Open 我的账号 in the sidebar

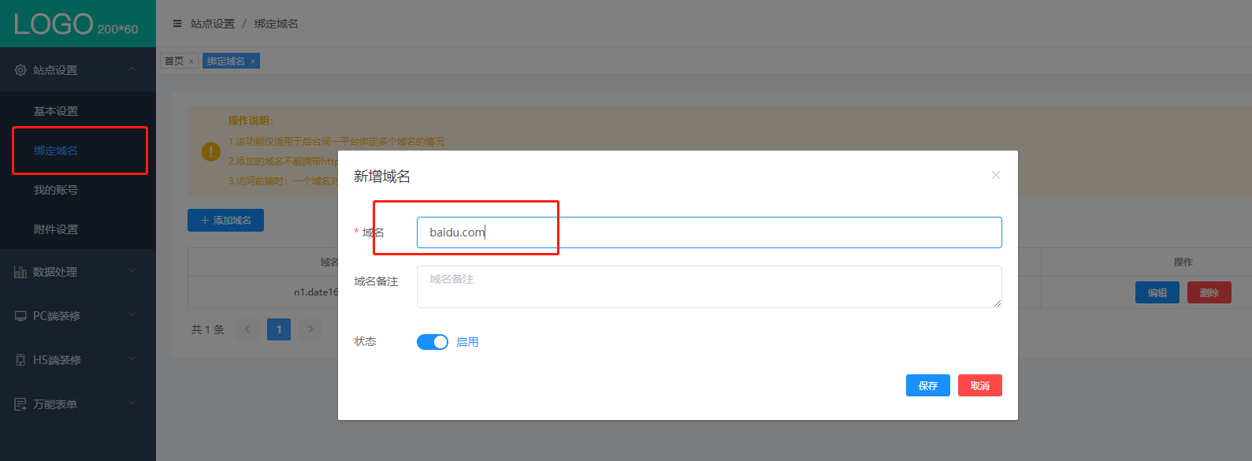56,190
